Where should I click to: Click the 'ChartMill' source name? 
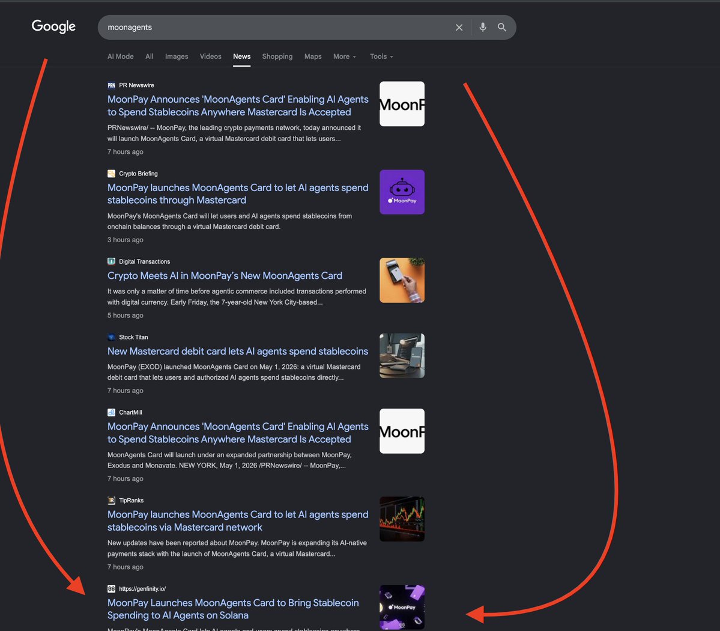tap(130, 413)
